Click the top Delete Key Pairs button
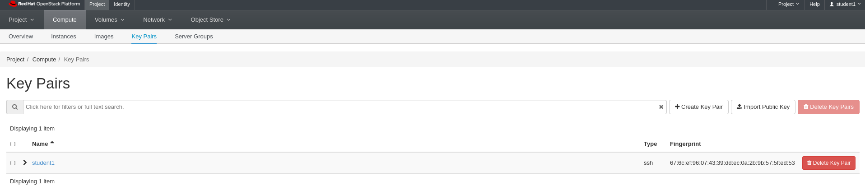865x186 pixels. tap(828, 107)
